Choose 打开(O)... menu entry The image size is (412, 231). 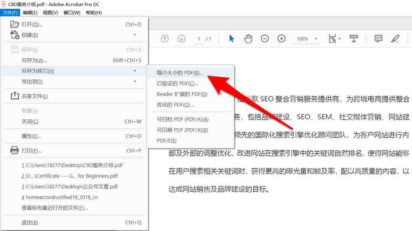click(74, 24)
